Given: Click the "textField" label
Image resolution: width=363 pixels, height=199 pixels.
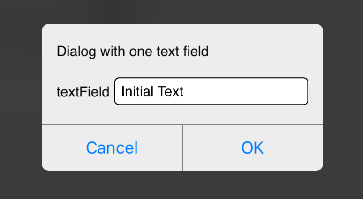Looking at the screenshot, I should (83, 91).
